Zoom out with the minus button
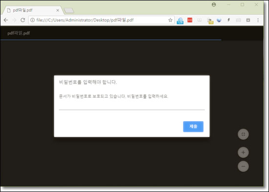This screenshot has width=269, height=192. click(x=243, y=166)
